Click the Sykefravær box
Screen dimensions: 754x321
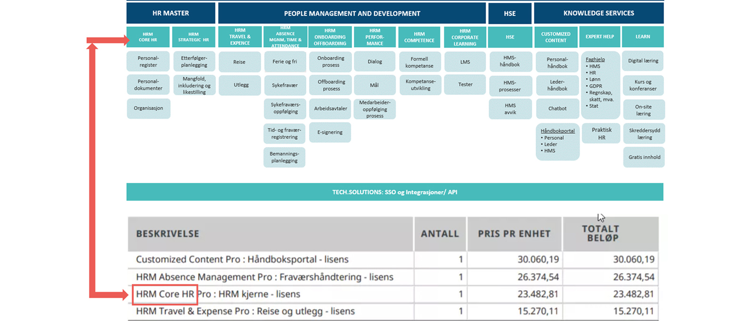pyautogui.click(x=285, y=85)
